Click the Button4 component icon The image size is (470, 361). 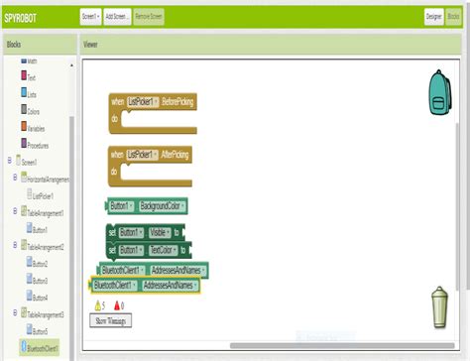(x=30, y=296)
